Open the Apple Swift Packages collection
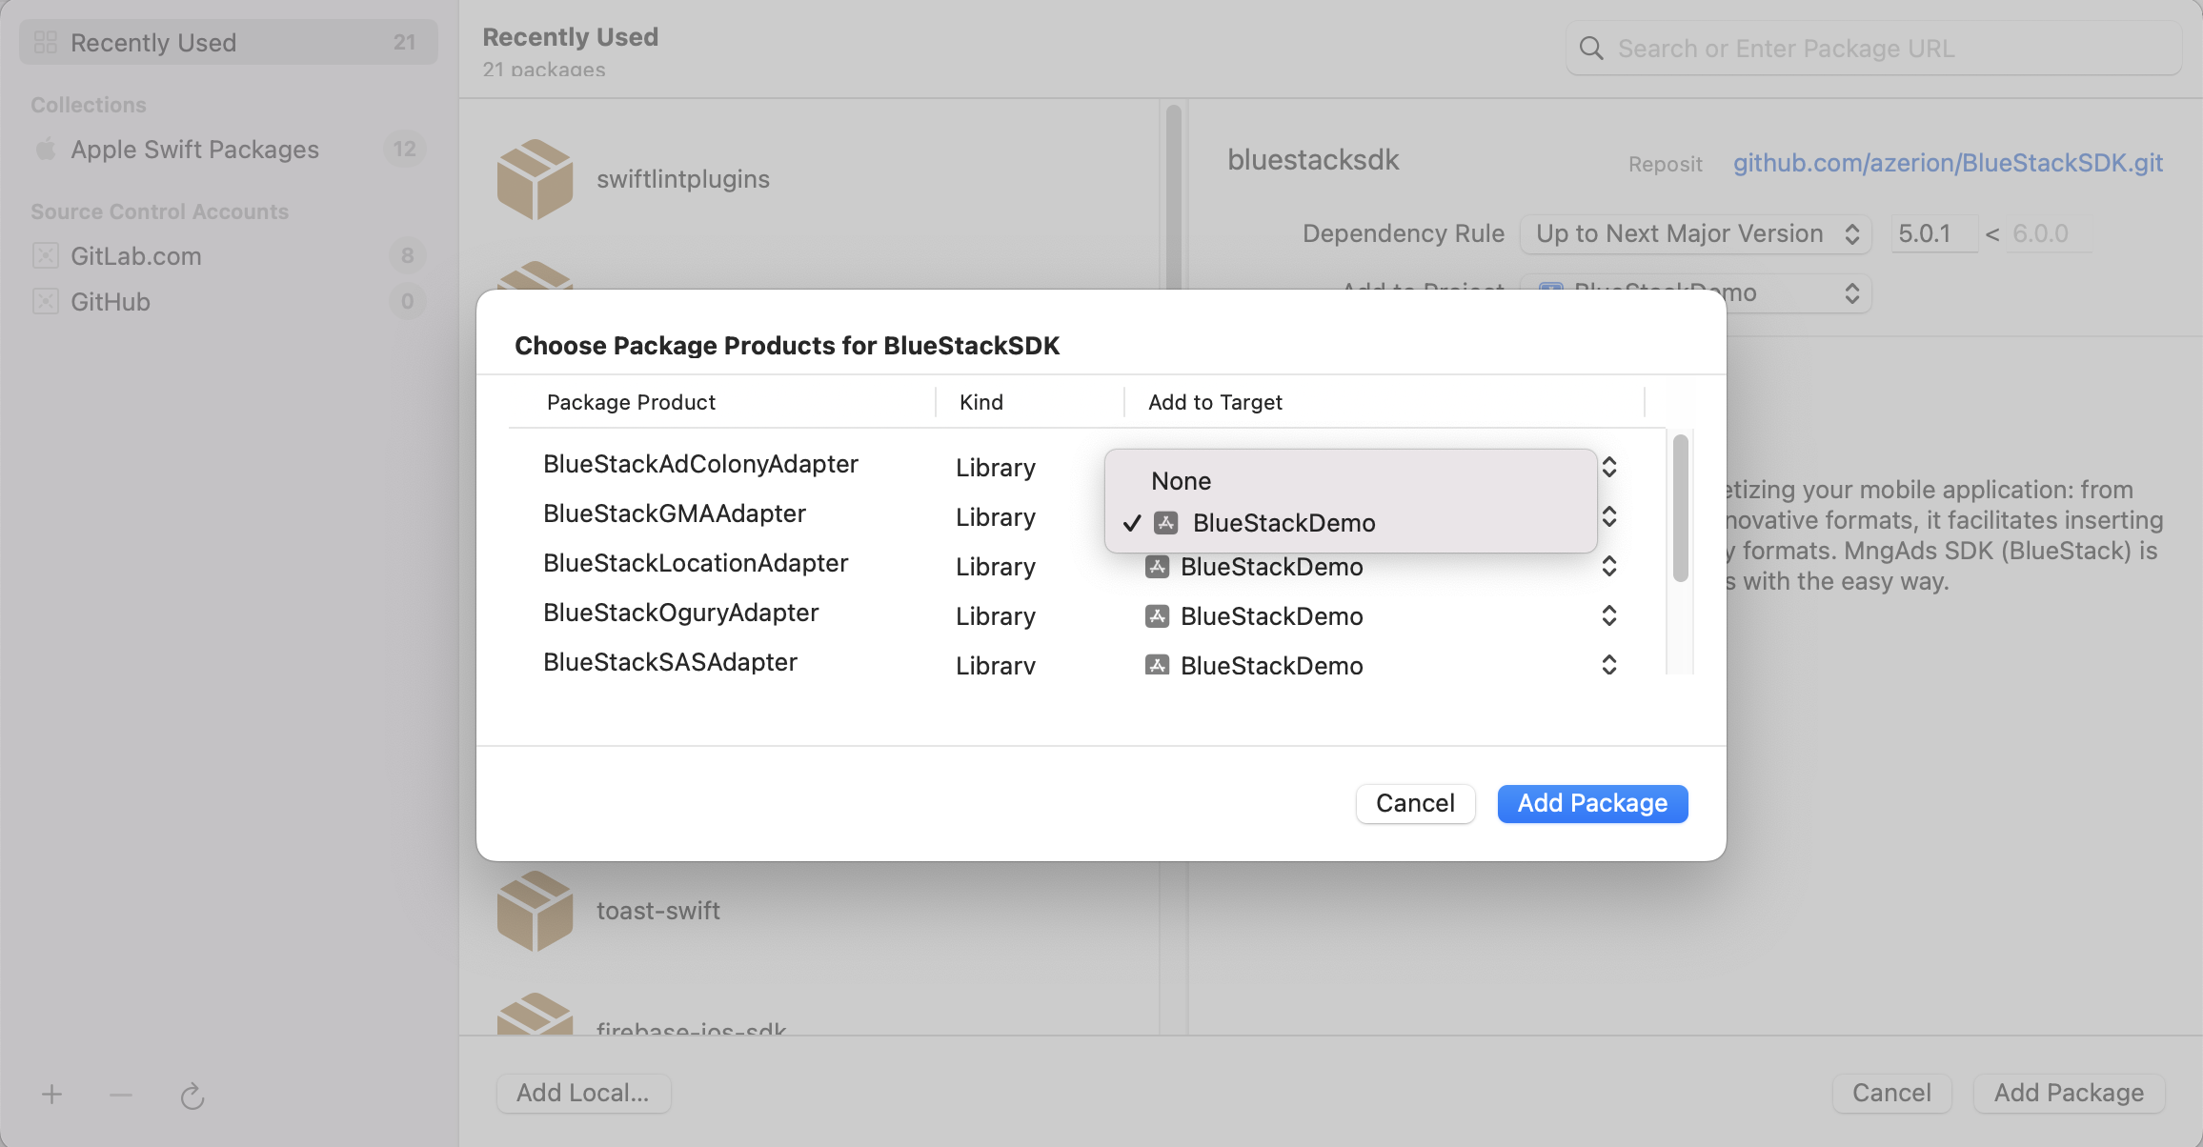This screenshot has height=1147, width=2203. point(229,150)
